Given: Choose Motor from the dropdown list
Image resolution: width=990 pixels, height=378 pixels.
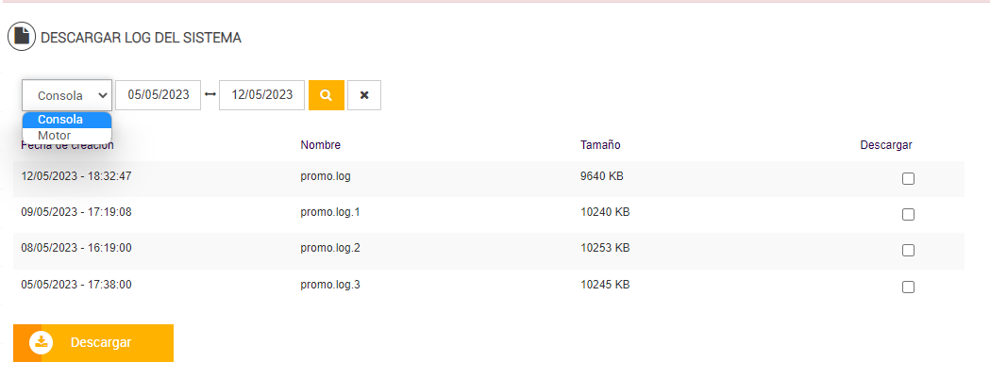Looking at the screenshot, I should [x=55, y=136].
